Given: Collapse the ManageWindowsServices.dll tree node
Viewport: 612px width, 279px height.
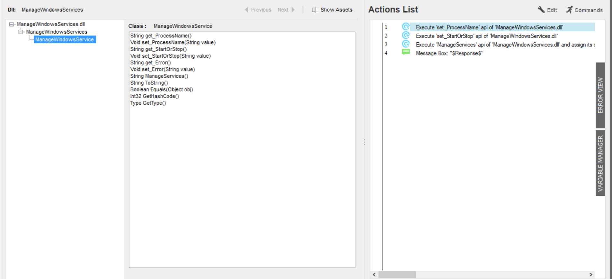Looking at the screenshot, I should click(12, 24).
